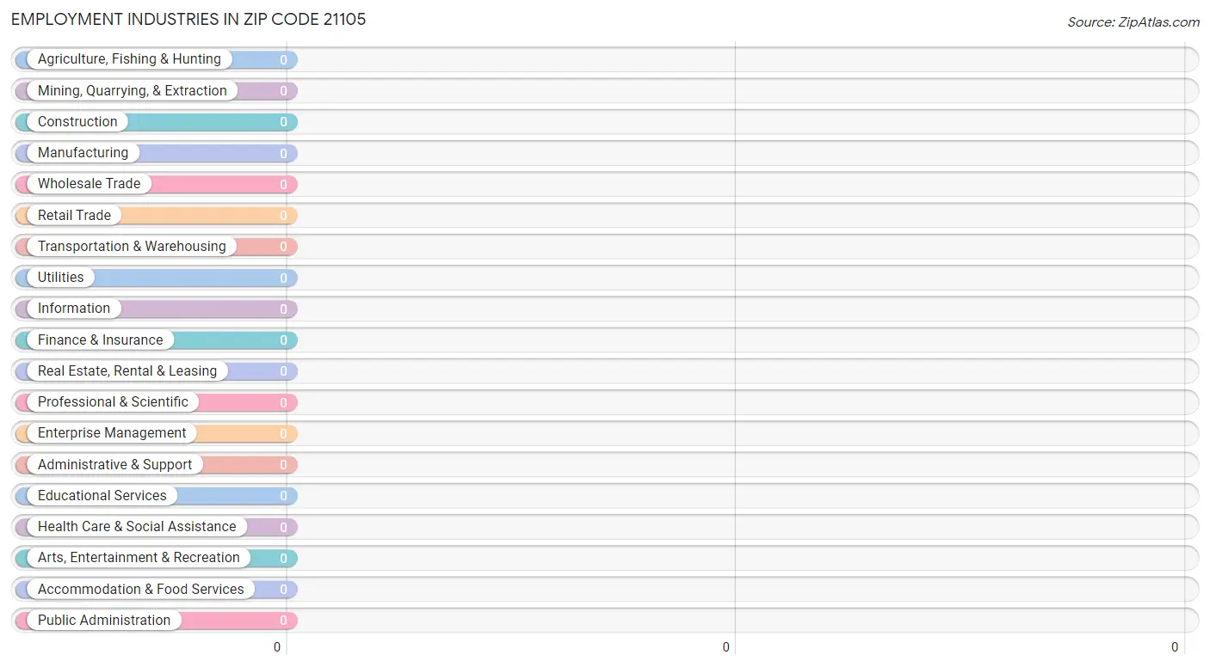Click the Transportation & Warehousing label
This screenshot has width=1210, height=667.
[132, 246]
